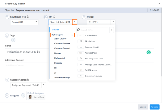Open the Search & Select KPI dropdown arrow

tap(75, 22)
